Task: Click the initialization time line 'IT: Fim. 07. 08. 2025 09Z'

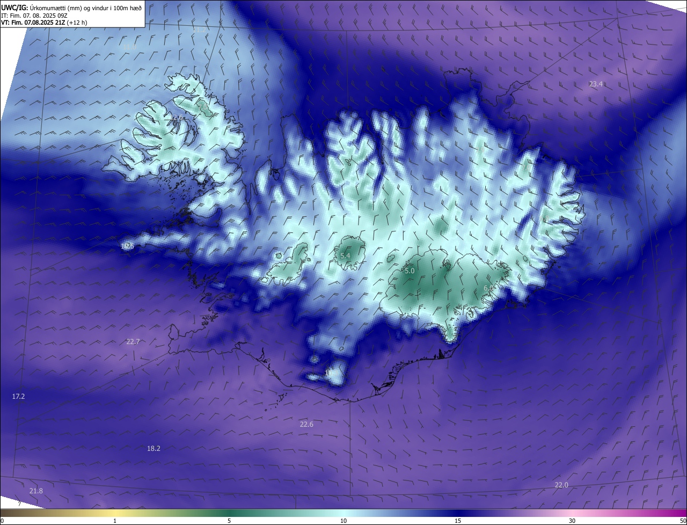Action: 34,16
